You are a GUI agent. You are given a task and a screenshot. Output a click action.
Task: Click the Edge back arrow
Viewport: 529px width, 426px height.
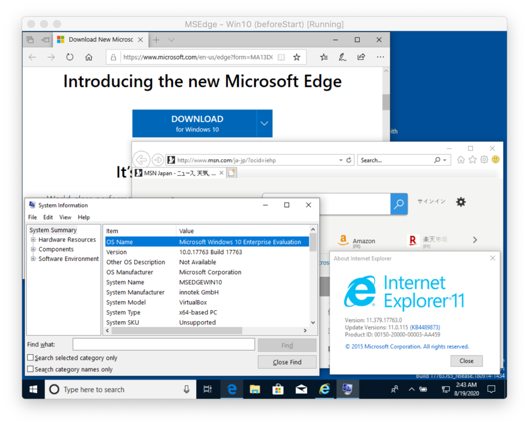click(x=32, y=57)
